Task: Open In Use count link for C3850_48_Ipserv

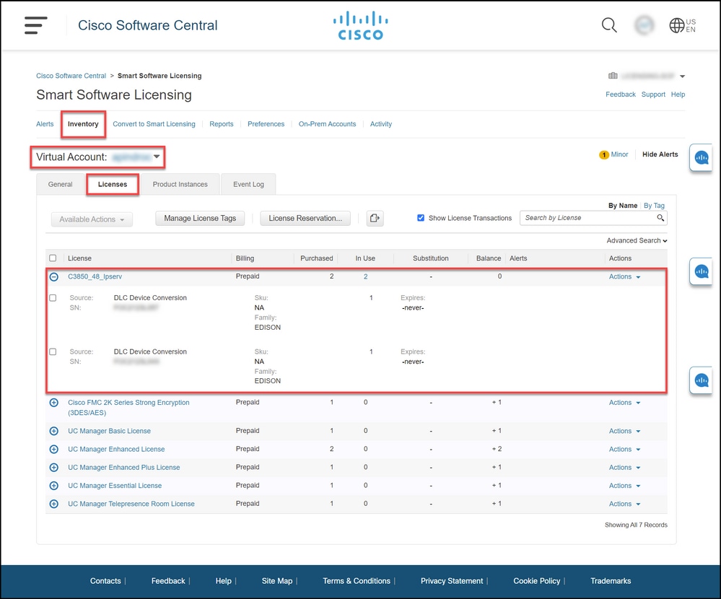Action: (x=366, y=276)
